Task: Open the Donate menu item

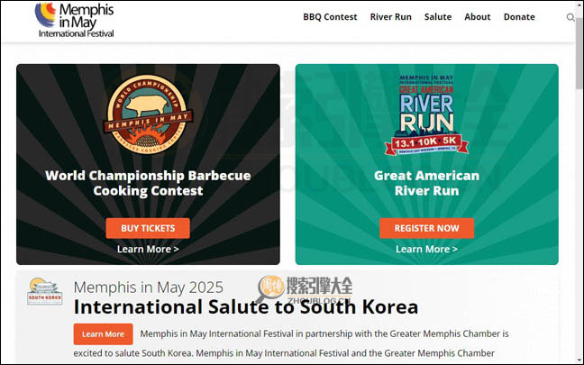Action: [519, 17]
